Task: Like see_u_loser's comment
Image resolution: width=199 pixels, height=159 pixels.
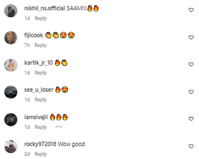Action: click(191, 92)
